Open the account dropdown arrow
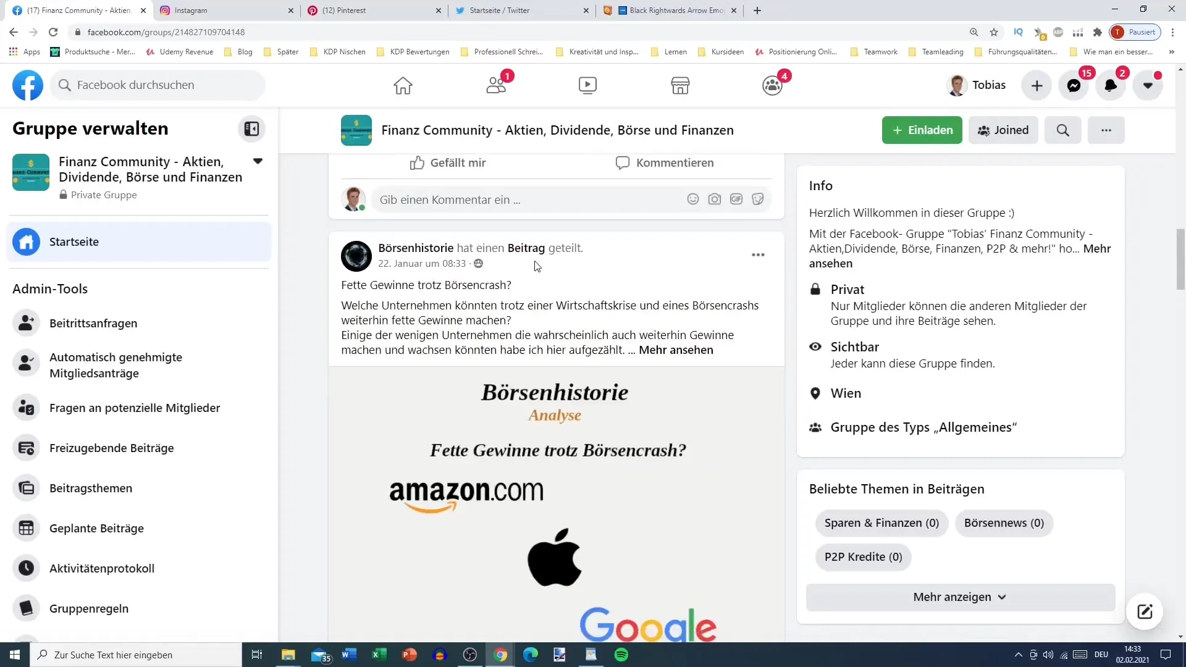Screen dimensions: 1186x667 [1148, 85]
